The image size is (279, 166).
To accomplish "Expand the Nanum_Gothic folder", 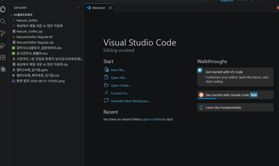I will (x=46, y=20).
